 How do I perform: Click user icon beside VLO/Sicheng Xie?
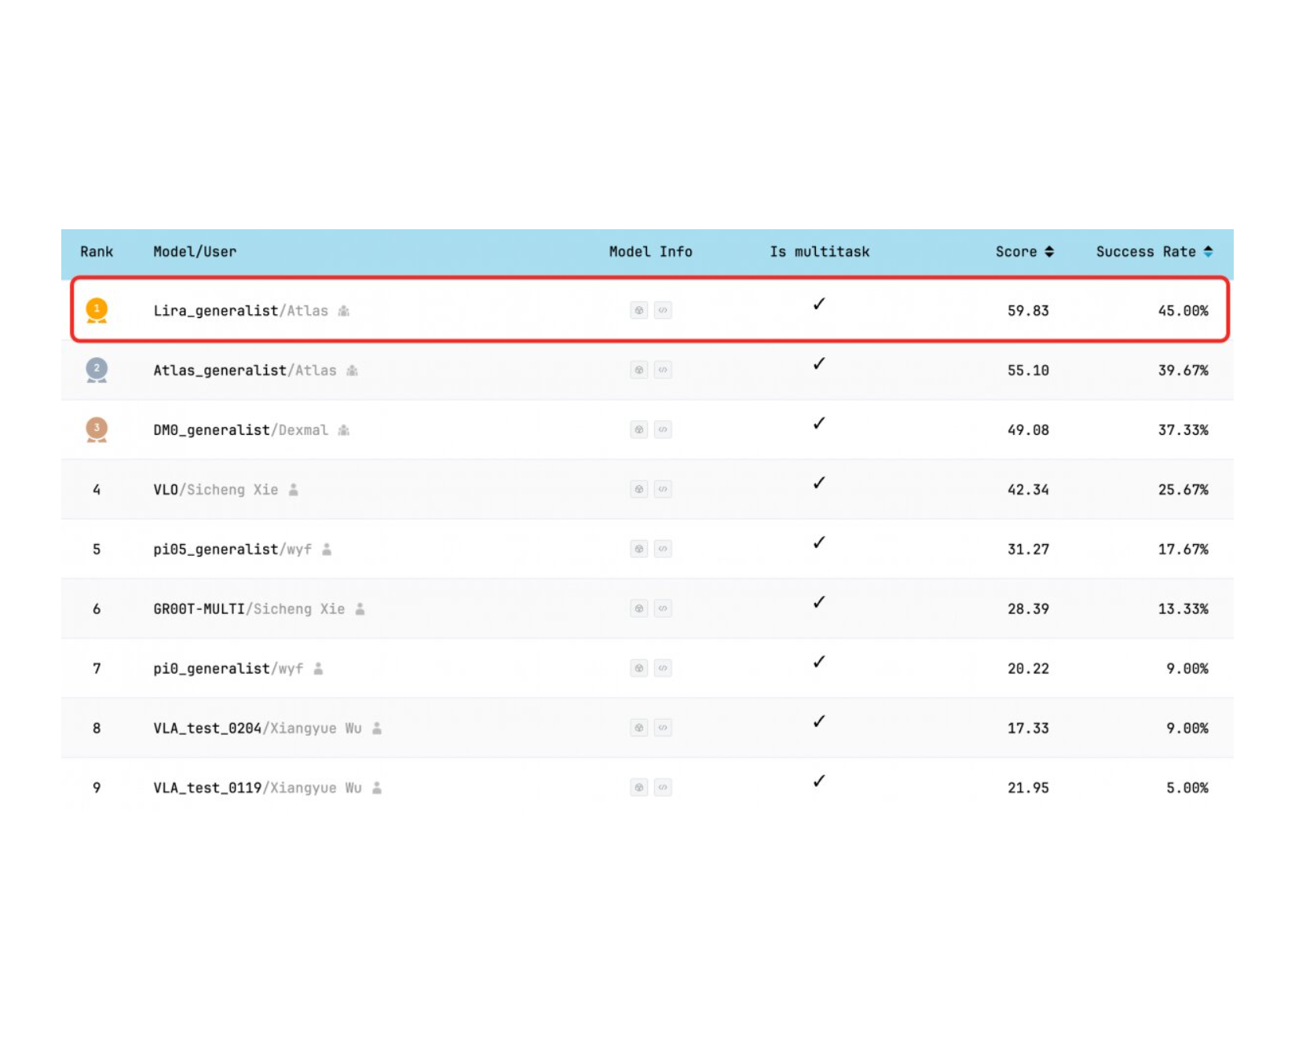pos(293,489)
